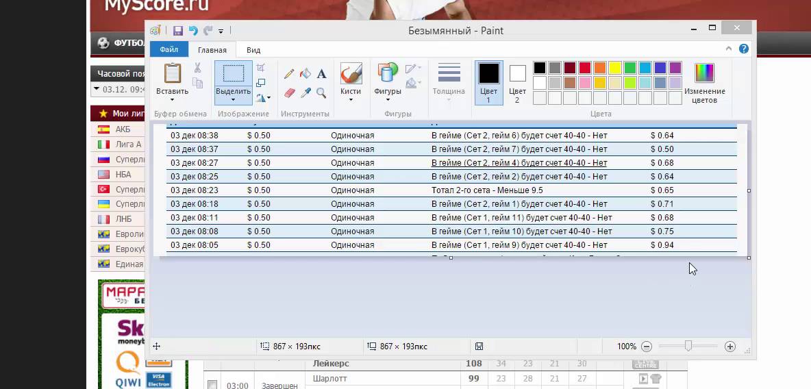Select the Цвет 2 background color box
This screenshot has height=389, width=811.
(x=517, y=83)
